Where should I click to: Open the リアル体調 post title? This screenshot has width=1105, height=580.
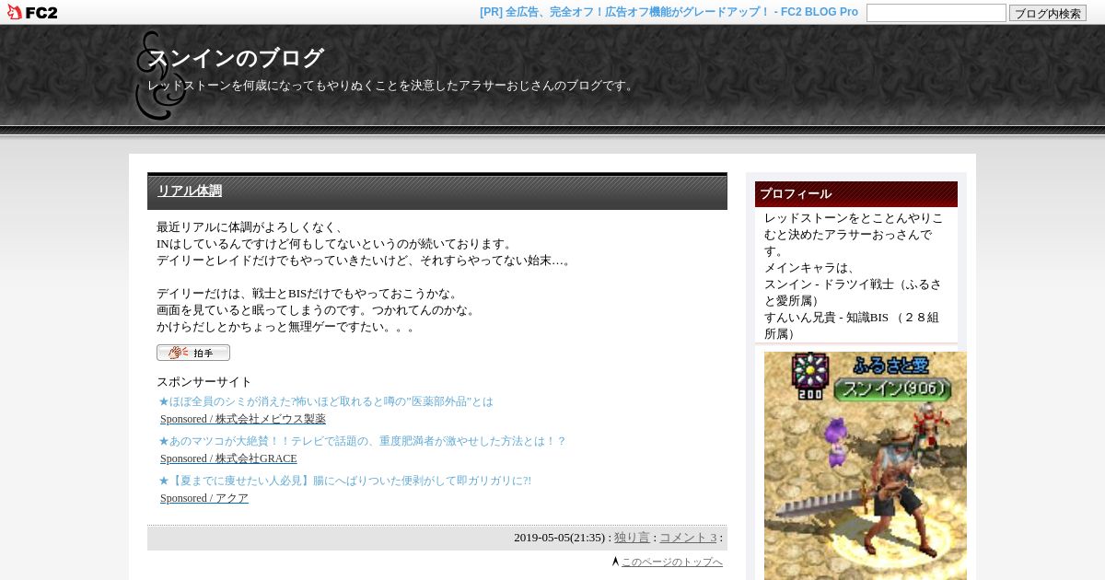pos(190,191)
